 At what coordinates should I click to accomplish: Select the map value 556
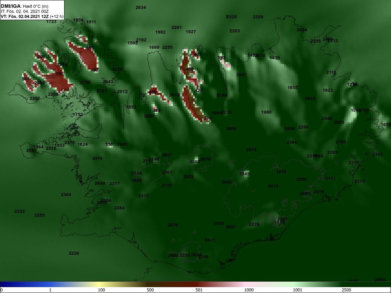[109, 144]
